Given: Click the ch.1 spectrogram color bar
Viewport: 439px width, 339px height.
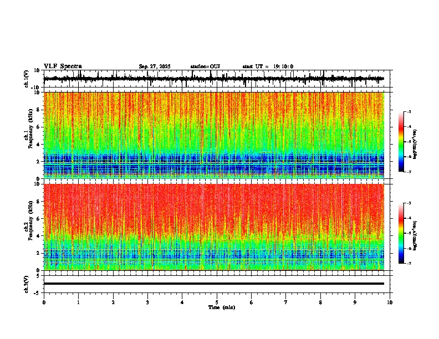Looking at the screenshot, I should pos(401,142).
